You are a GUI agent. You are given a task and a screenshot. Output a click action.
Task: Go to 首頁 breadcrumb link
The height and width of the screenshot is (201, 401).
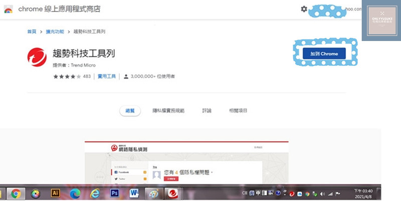(x=32, y=31)
